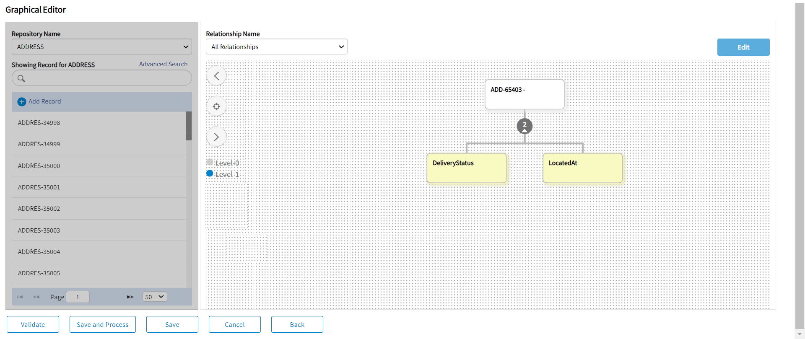Image resolution: width=805 pixels, height=339 pixels.
Task: Click the page number input field
Action: coord(78,297)
